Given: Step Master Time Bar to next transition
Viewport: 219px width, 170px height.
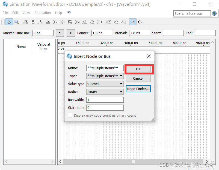Looking at the screenshot, I should pyautogui.click(x=71, y=33).
